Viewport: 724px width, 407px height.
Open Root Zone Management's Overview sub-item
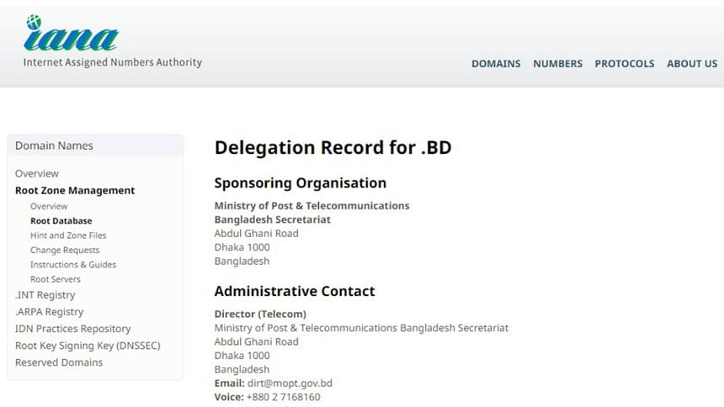(x=49, y=206)
